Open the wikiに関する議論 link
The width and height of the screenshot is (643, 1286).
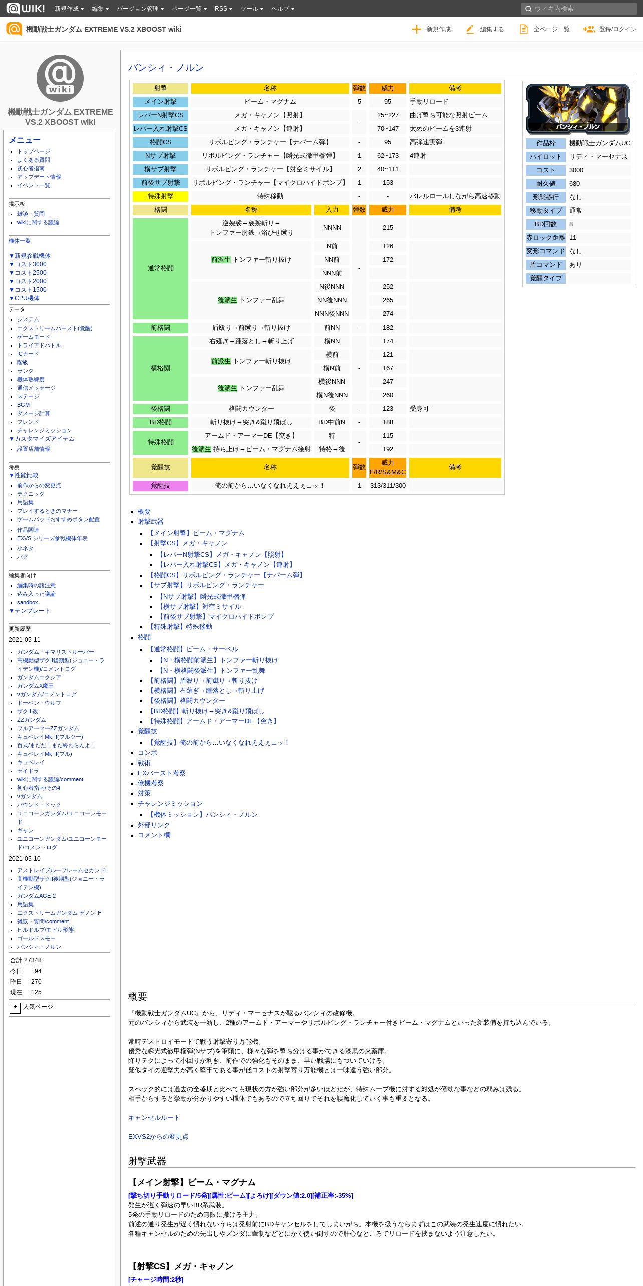point(38,222)
